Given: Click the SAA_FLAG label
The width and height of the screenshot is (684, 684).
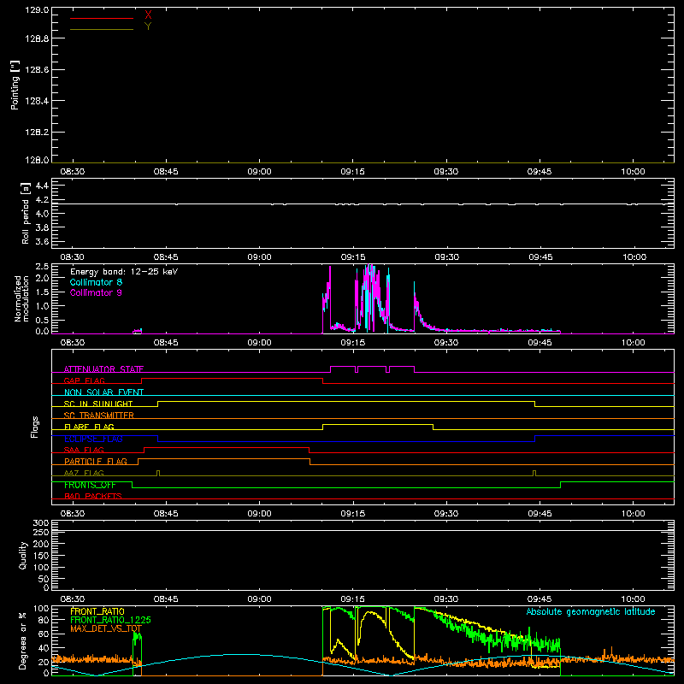Looking at the screenshot, I should tap(84, 450).
